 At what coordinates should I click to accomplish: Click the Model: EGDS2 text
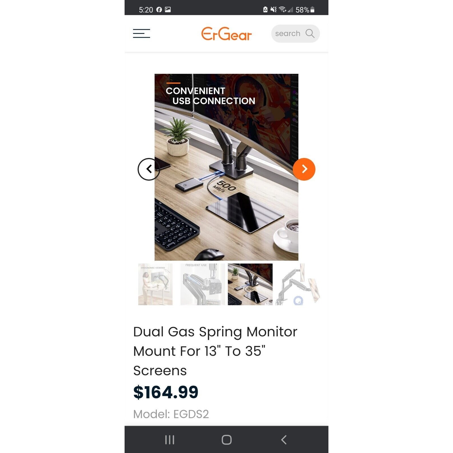pos(171,414)
